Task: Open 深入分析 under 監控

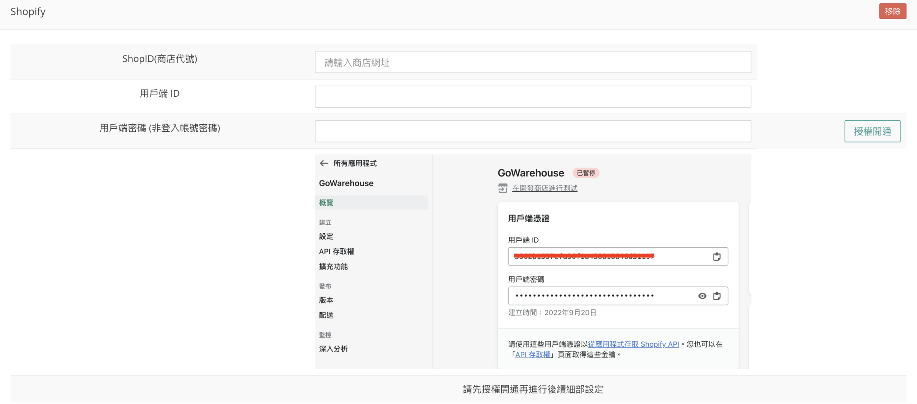Action: click(333, 349)
